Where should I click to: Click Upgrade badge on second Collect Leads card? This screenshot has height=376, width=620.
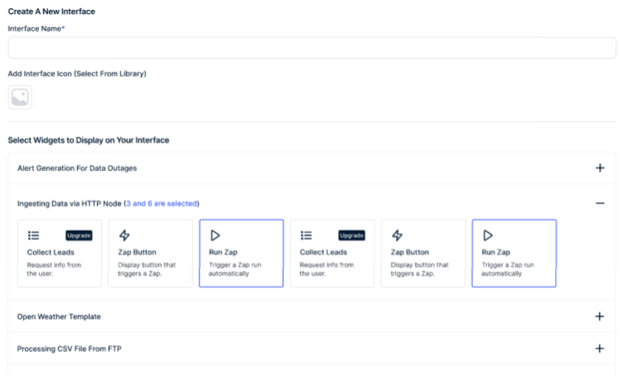[352, 236]
